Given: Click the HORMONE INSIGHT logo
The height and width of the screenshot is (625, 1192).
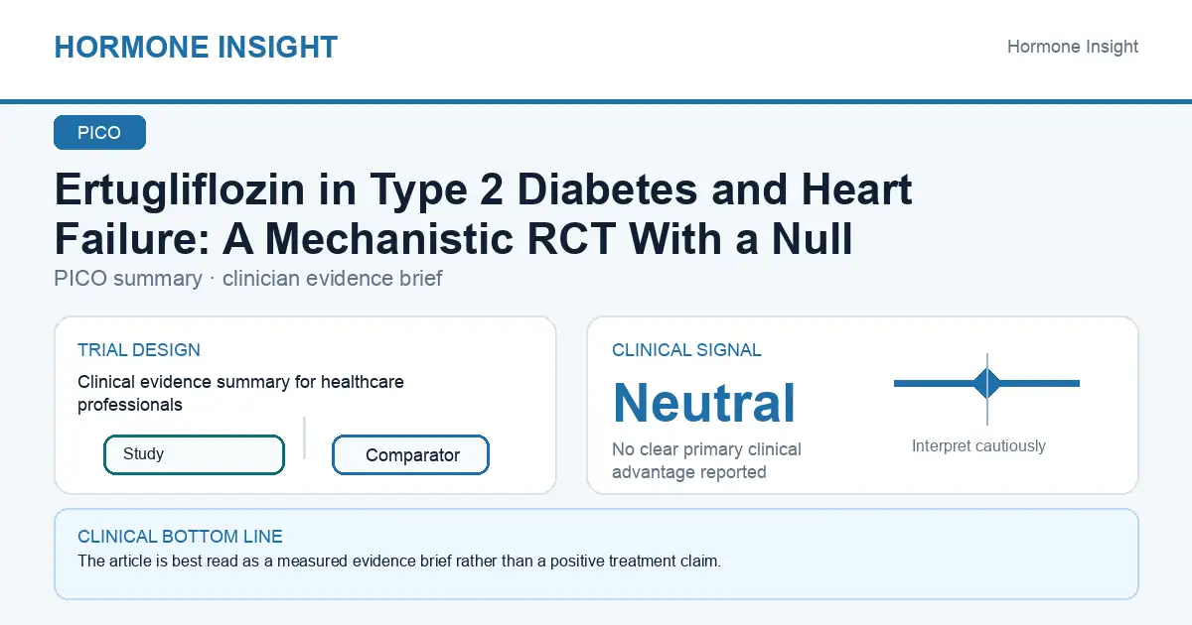Looking at the screenshot, I should coord(196,47).
